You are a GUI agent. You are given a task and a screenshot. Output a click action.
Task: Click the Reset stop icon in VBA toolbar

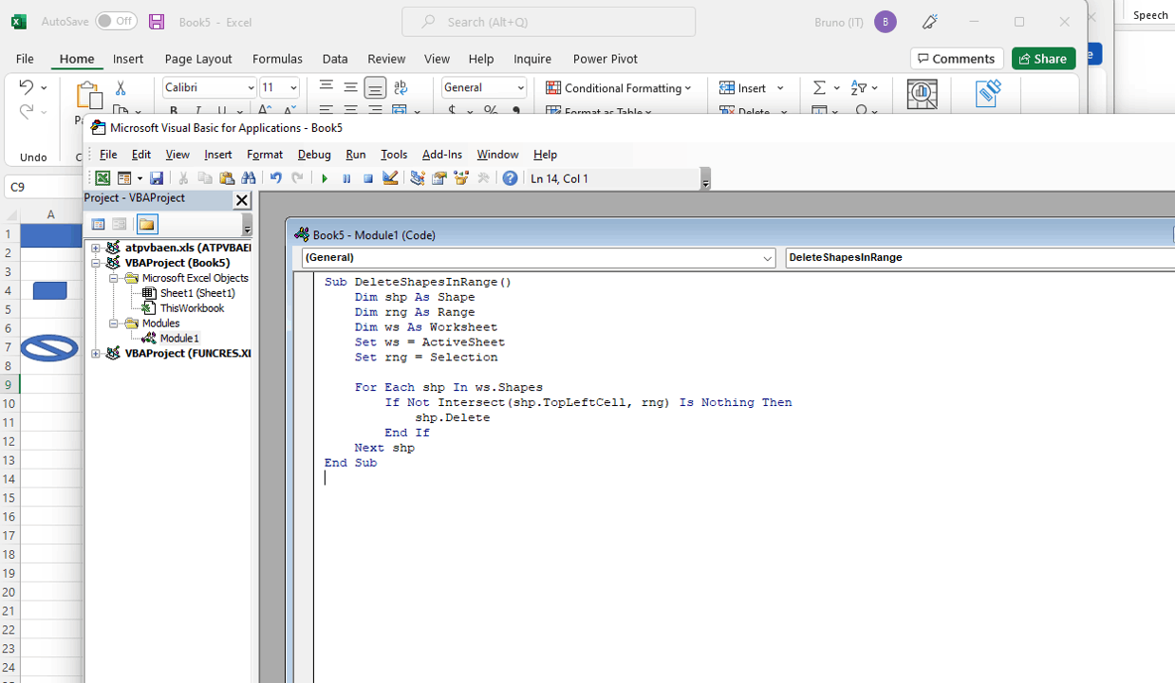point(368,178)
